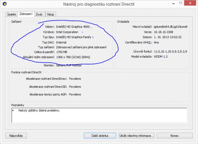Click the Akcelerace textur portu AGP label
This screenshot has width=198, height=144.
tap(48, 94)
